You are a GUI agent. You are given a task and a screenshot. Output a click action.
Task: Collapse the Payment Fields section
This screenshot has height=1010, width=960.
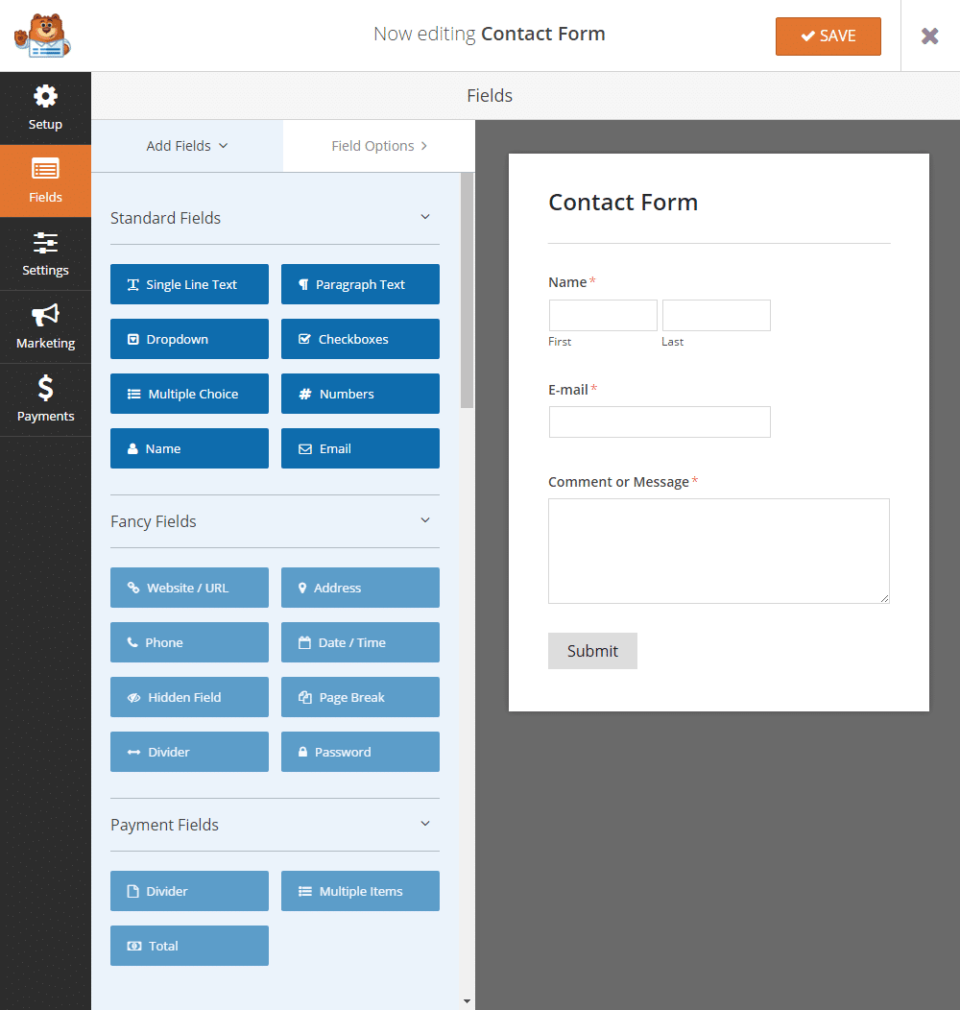[x=425, y=824]
